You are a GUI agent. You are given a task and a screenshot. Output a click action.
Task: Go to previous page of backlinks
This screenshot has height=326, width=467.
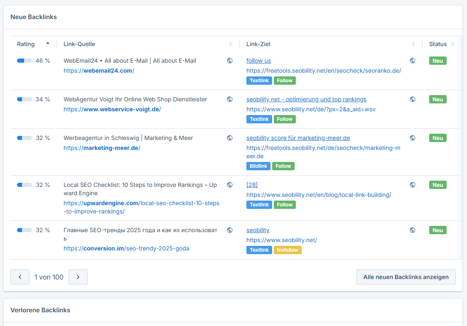tap(20, 277)
